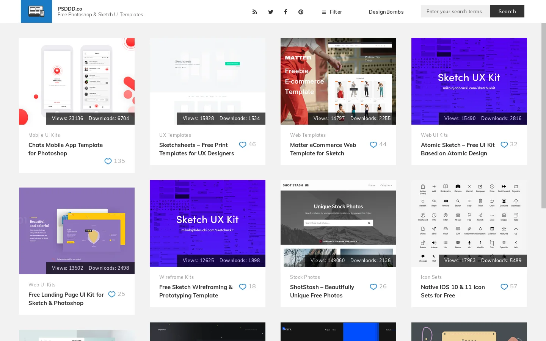
Task: Open the Pinterest icon in header
Action: coord(301,12)
